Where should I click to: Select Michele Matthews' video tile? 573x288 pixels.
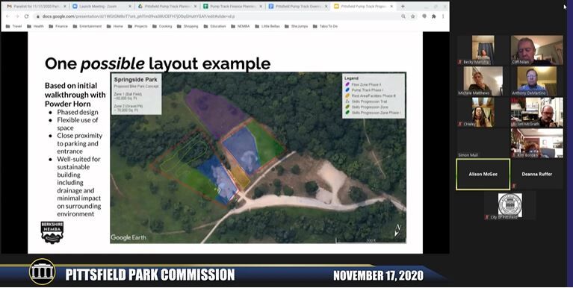[x=483, y=81]
